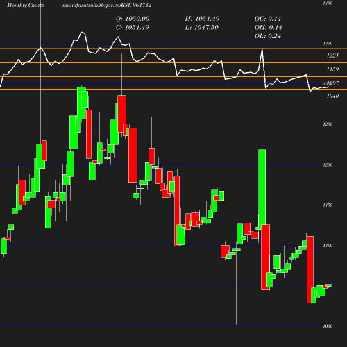Screen dimensions: 347x347
Task: Click the 'OH: 0.14' reading
Action: click(268, 28)
